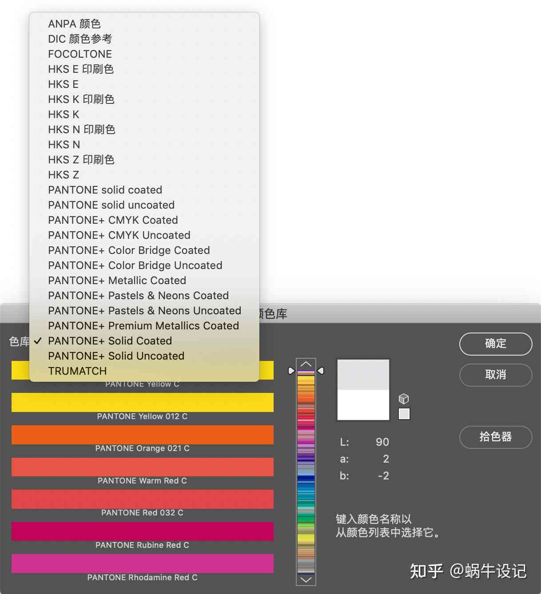This screenshot has width=541, height=594.
Task: Choose PANTONE+ Premium Metallics Coated
Action: coord(144,325)
